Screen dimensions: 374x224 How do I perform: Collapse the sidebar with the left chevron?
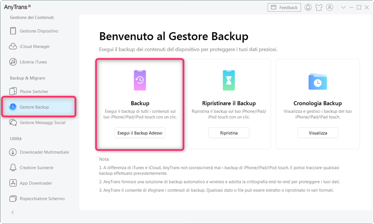tap(13, 212)
